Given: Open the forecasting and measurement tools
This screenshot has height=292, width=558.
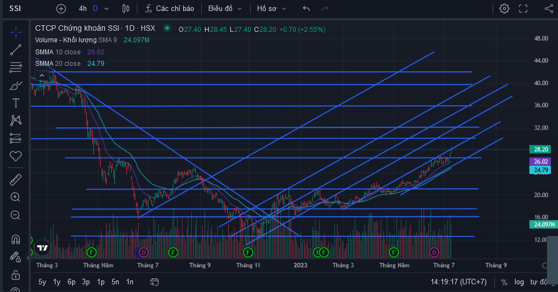Looking at the screenshot, I should [x=15, y=138].
